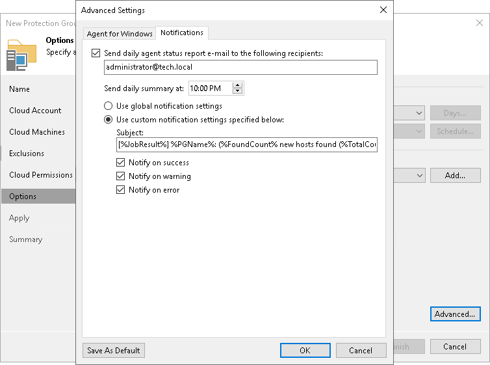
Task: Open Cloud Permissions step
Action: tap(41, 175)
